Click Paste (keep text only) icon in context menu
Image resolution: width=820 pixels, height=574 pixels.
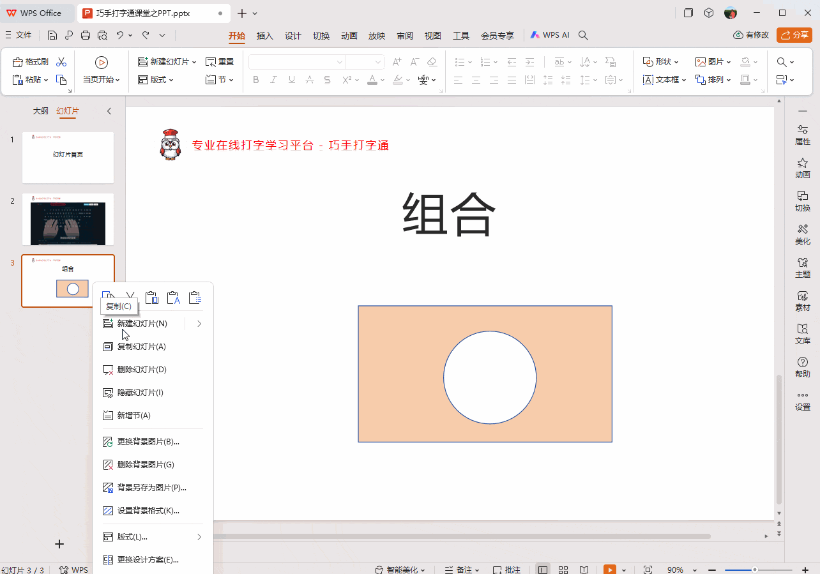173,298
